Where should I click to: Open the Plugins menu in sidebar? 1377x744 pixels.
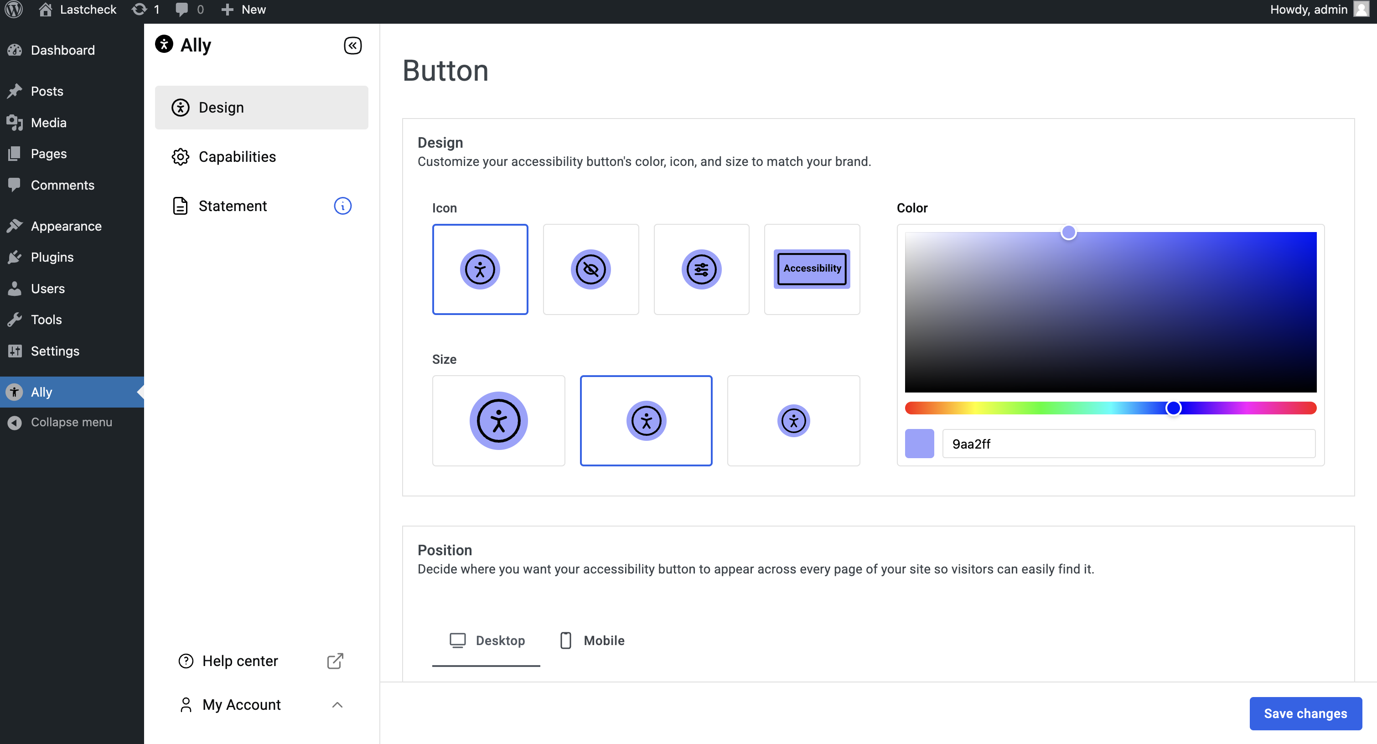[52, 257]
